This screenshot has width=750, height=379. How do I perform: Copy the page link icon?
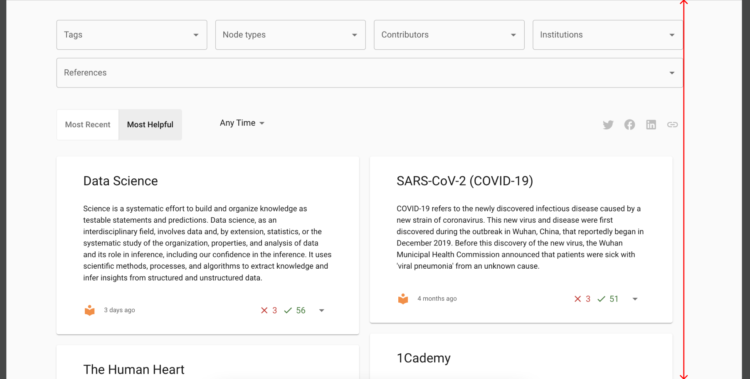tap(672, 125)
